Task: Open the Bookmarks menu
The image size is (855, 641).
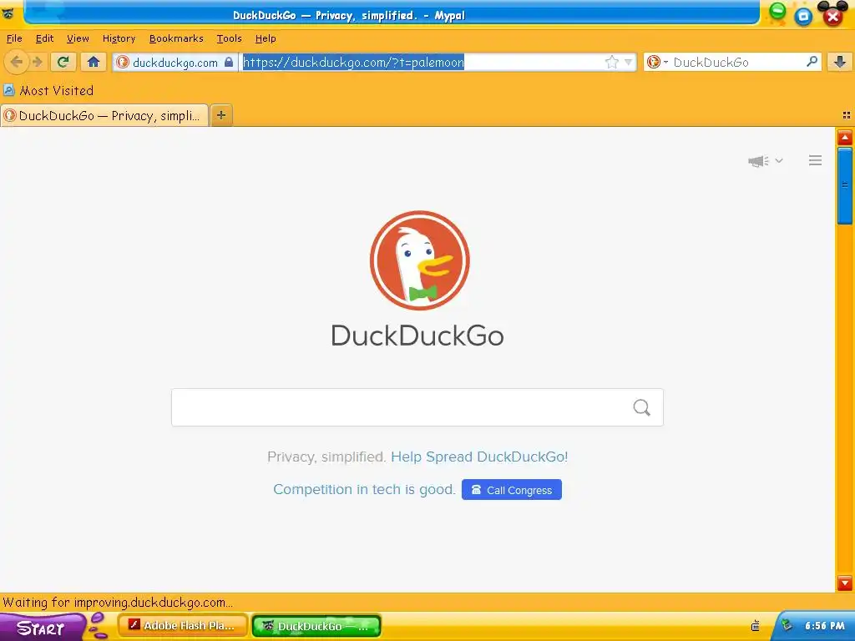Action: tap(176, 38)
